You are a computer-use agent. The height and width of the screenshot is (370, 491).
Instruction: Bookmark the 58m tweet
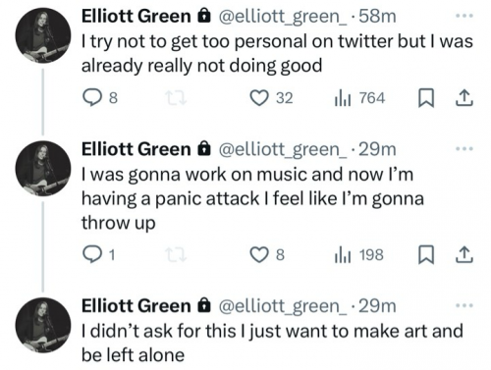click(x=426, y=98)
